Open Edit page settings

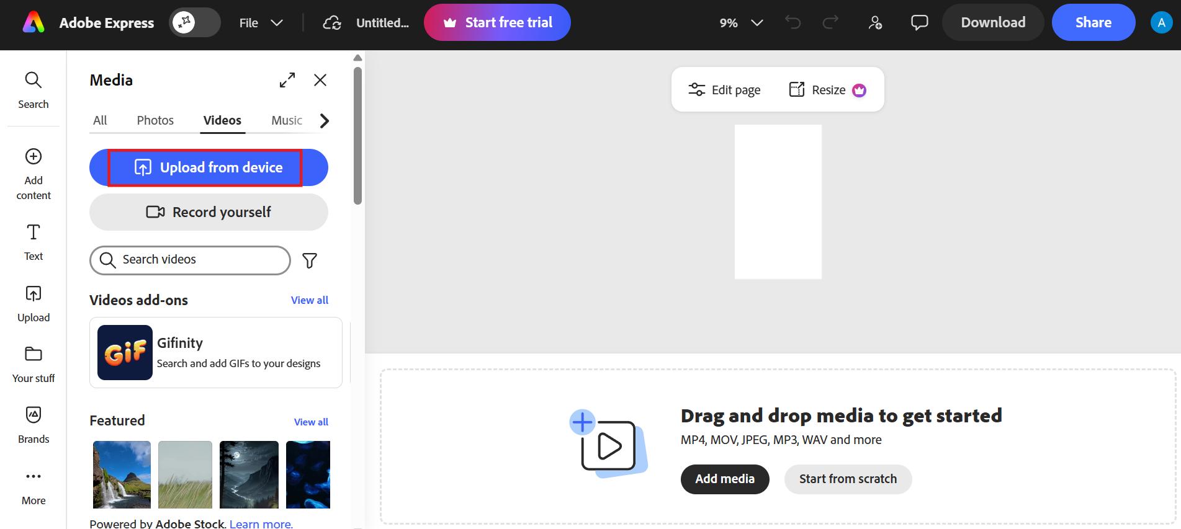[x=724, y=90]
